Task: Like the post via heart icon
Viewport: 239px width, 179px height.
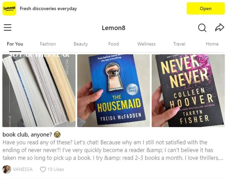Action: pos(43,169)
